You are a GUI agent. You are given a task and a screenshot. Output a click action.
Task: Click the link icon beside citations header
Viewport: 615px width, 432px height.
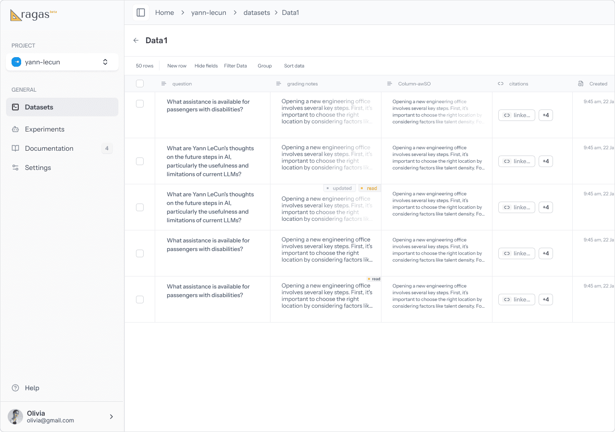(501, 84)
